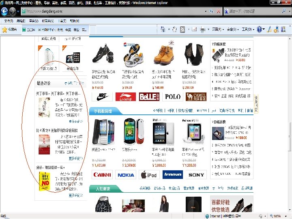Click into the dangdang.com address field

tap(114, 11)
